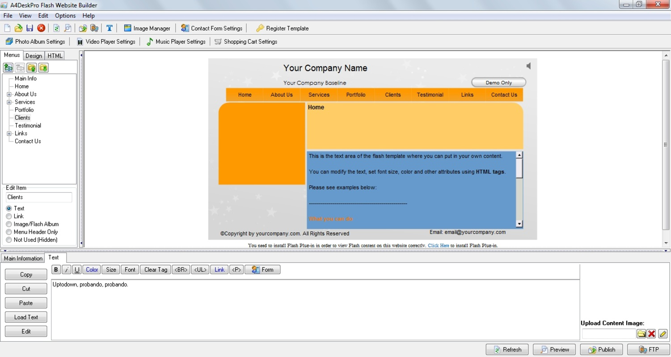
Task: Open the Help menu
Action: pos(89,16)
